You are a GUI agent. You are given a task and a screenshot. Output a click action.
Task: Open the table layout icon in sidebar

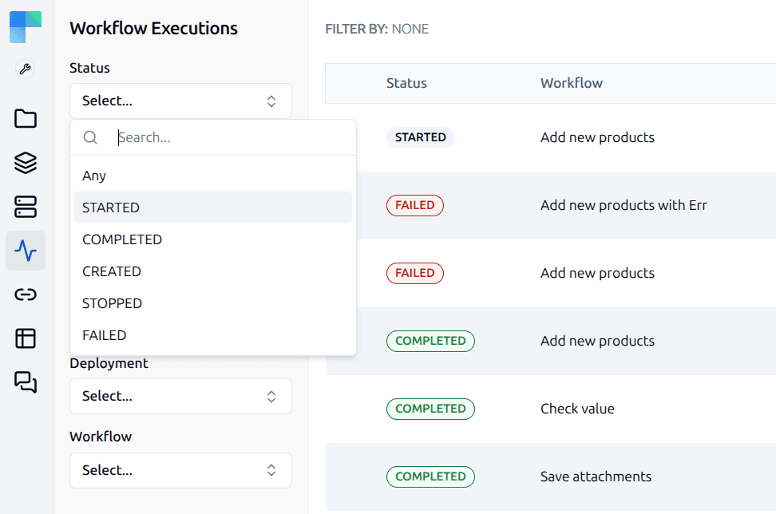tap(26, 338)
